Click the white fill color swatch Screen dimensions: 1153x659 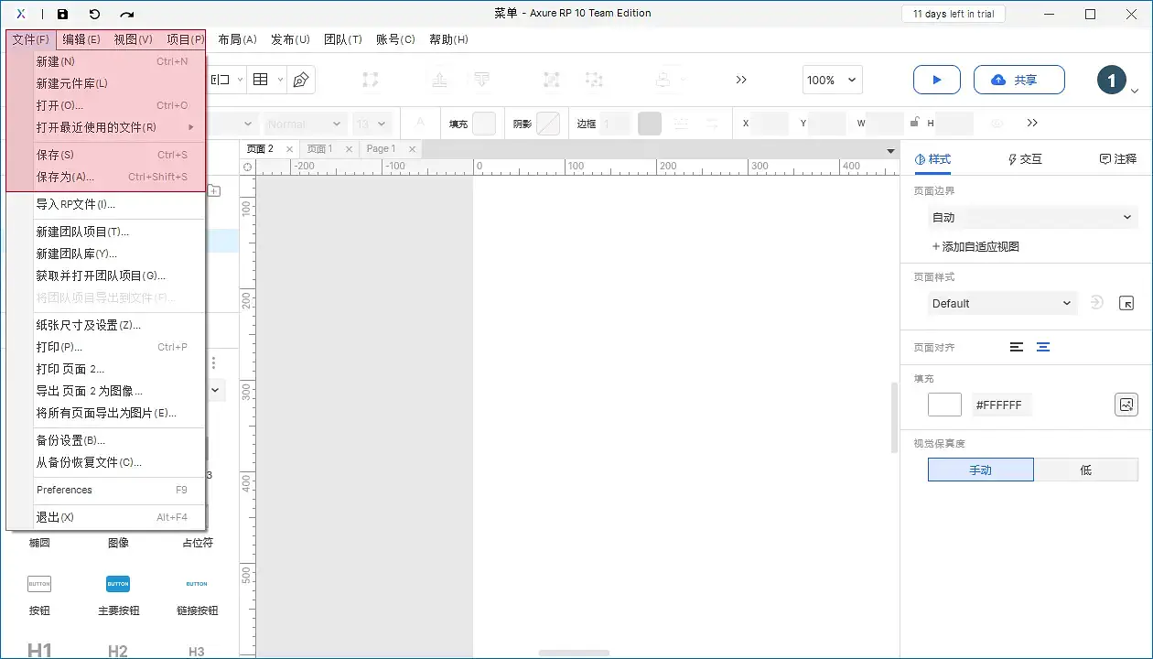(x=944, y=404)
